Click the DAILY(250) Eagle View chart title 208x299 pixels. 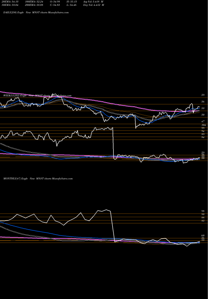[x=36, y=12]
